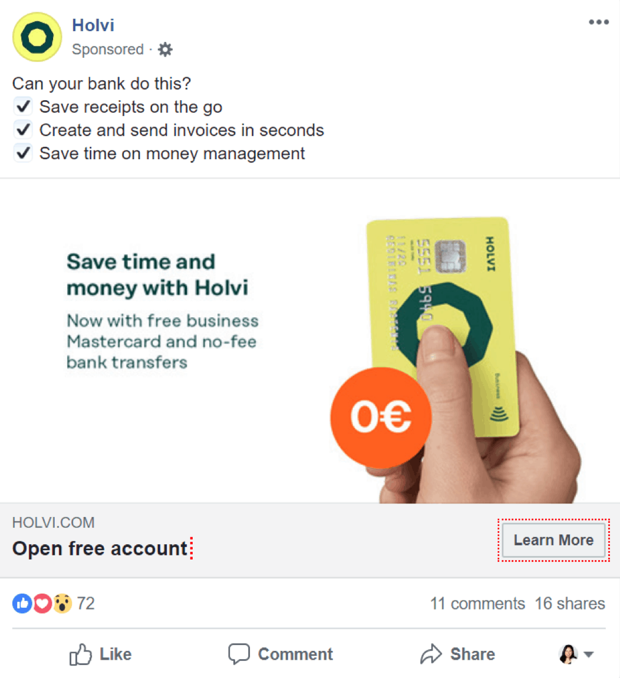Click the wow face reaction icon
Screen dimensions: 620x678
62,603
